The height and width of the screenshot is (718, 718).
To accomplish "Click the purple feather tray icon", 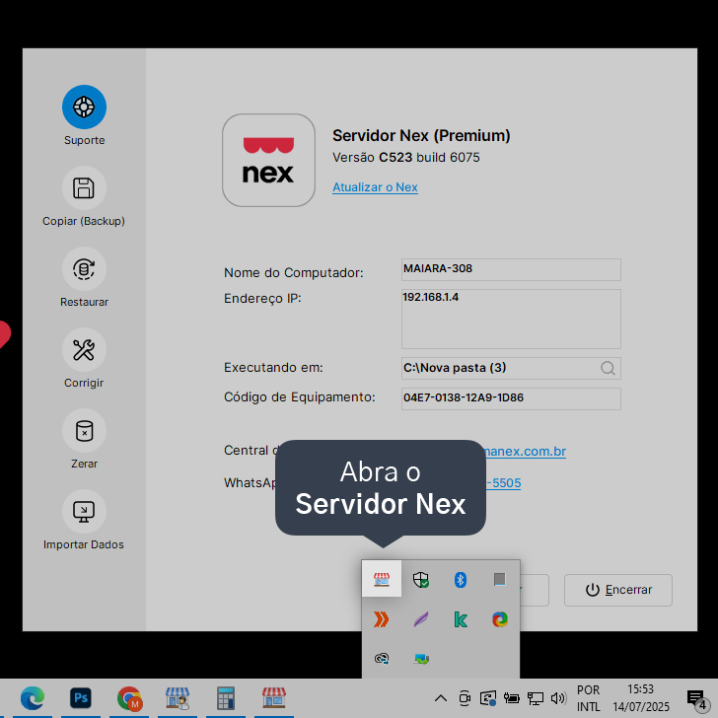I will [x=421, y=619].
